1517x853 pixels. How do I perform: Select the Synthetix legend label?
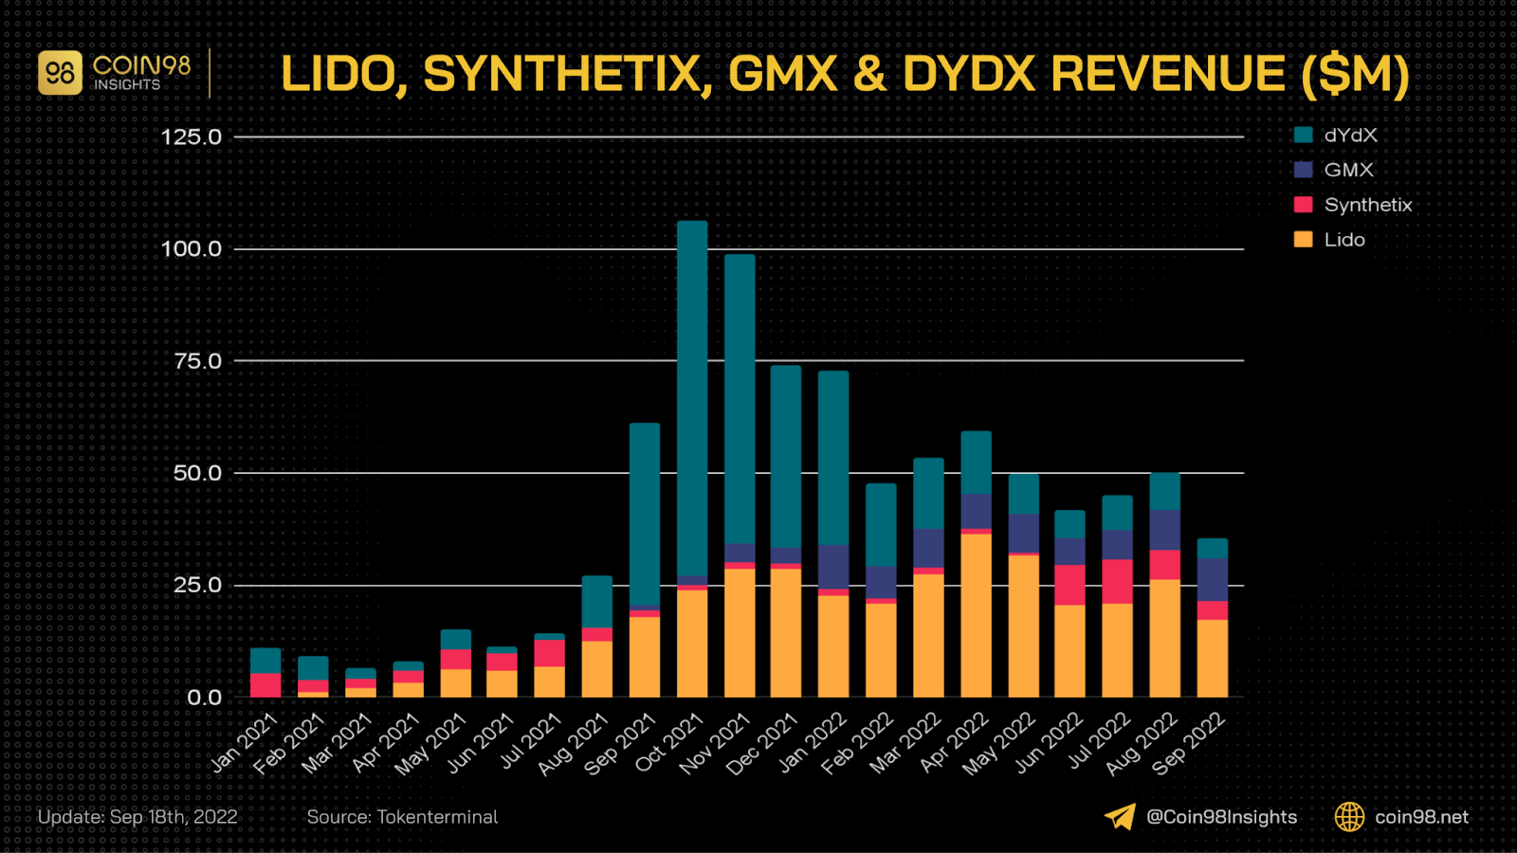tap(1368, 205)
